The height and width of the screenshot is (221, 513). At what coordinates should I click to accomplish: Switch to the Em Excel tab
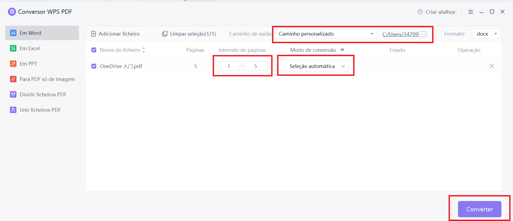coord(42,48)
